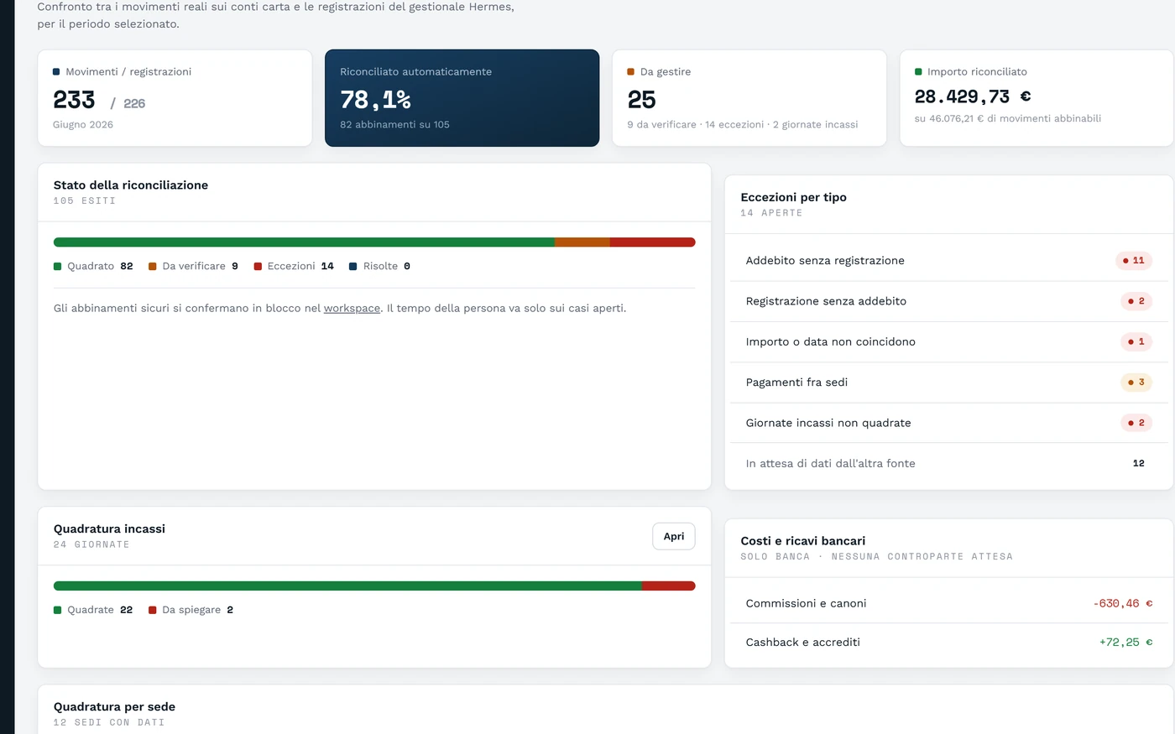Open the Da gestire summary card
This screenshot has height=734, width=1175.
tap(749, 98)
